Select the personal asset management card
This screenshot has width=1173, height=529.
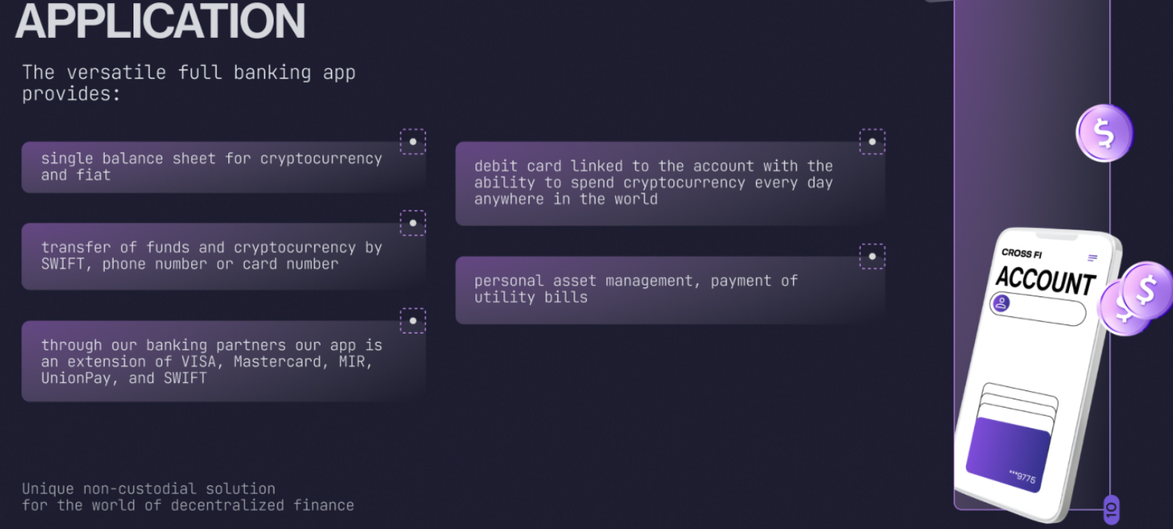point(670,290)
